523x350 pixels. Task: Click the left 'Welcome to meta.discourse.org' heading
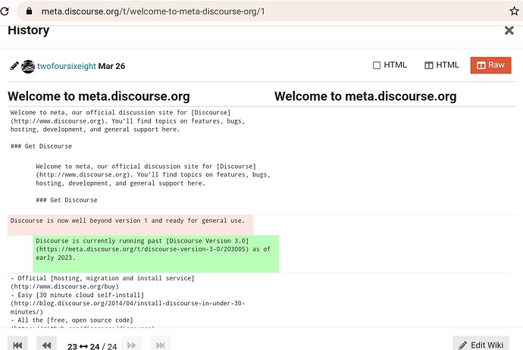coord(99,96)
